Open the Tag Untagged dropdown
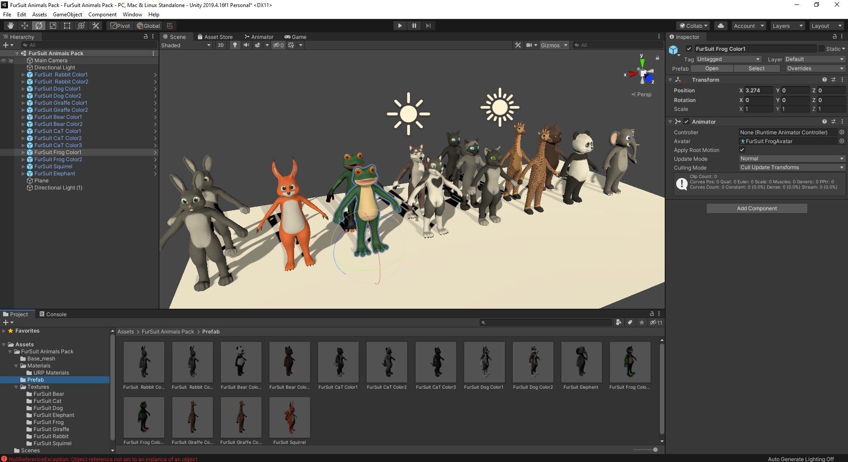848x462 pixels. click(729, 59)
